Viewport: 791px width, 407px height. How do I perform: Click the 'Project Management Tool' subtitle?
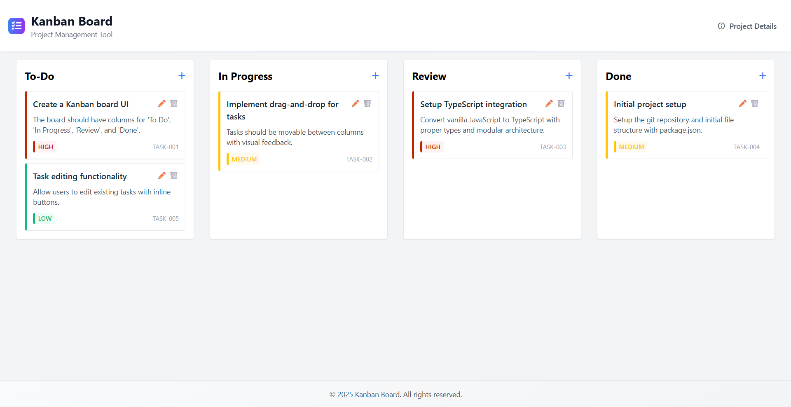(x=72, y=35)
